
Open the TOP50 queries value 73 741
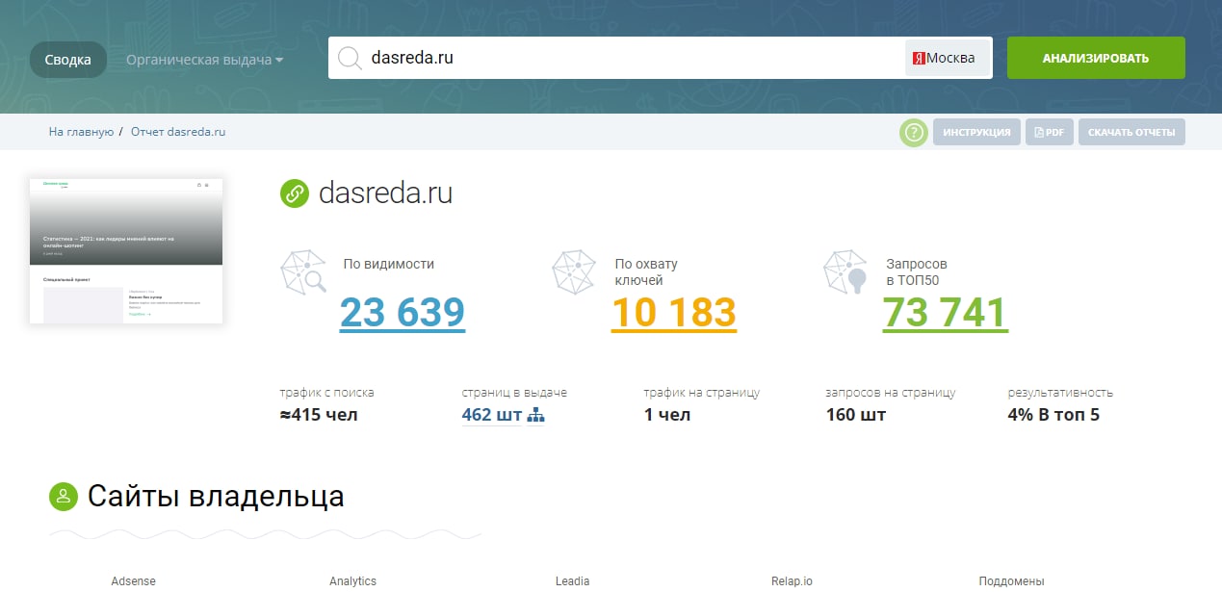[946, 313]
